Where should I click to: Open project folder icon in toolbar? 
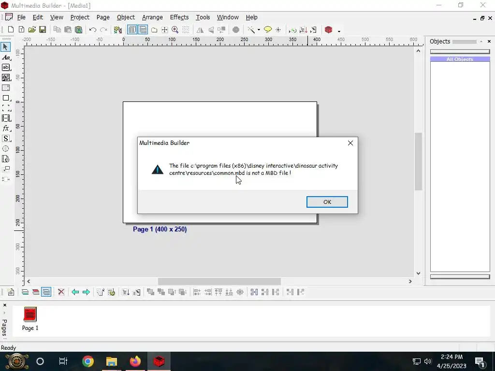click(x=32, y=29)
